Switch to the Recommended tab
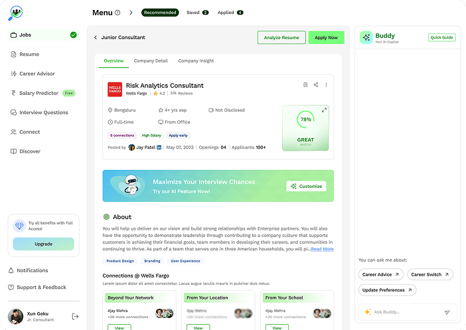Image resolution: width=466 pixels, height=330 pixels. click(160, 13)
